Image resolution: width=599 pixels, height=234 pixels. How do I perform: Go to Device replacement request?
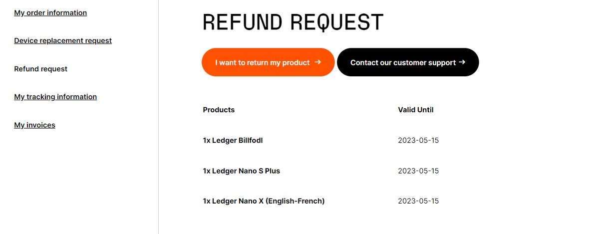(63, 41)
